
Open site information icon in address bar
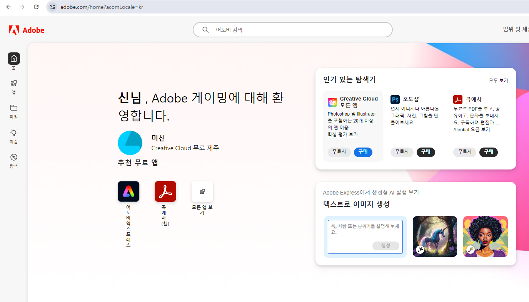tap(53, 7)
